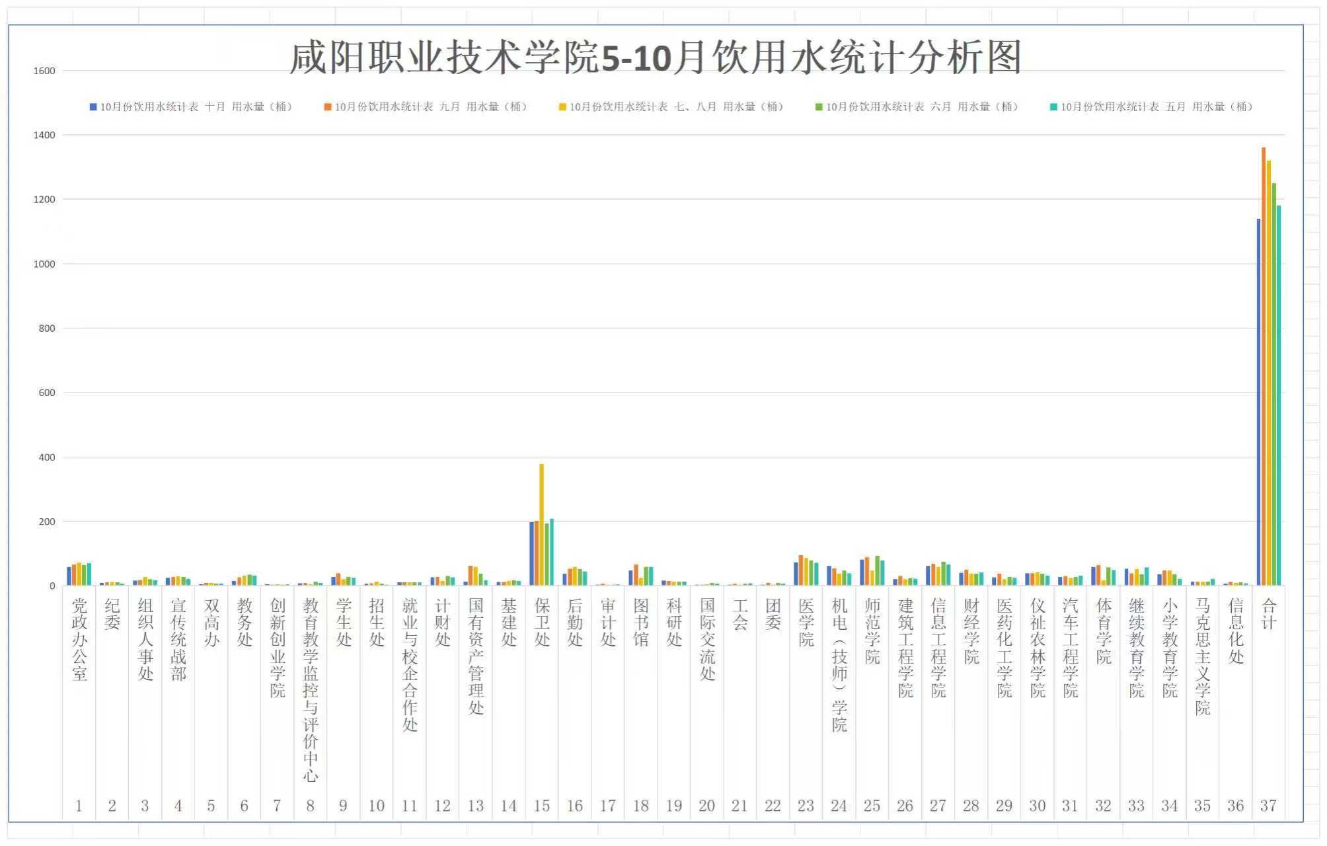
Task: Select the 合计 category label
Action: click(x=1269, y=614)
